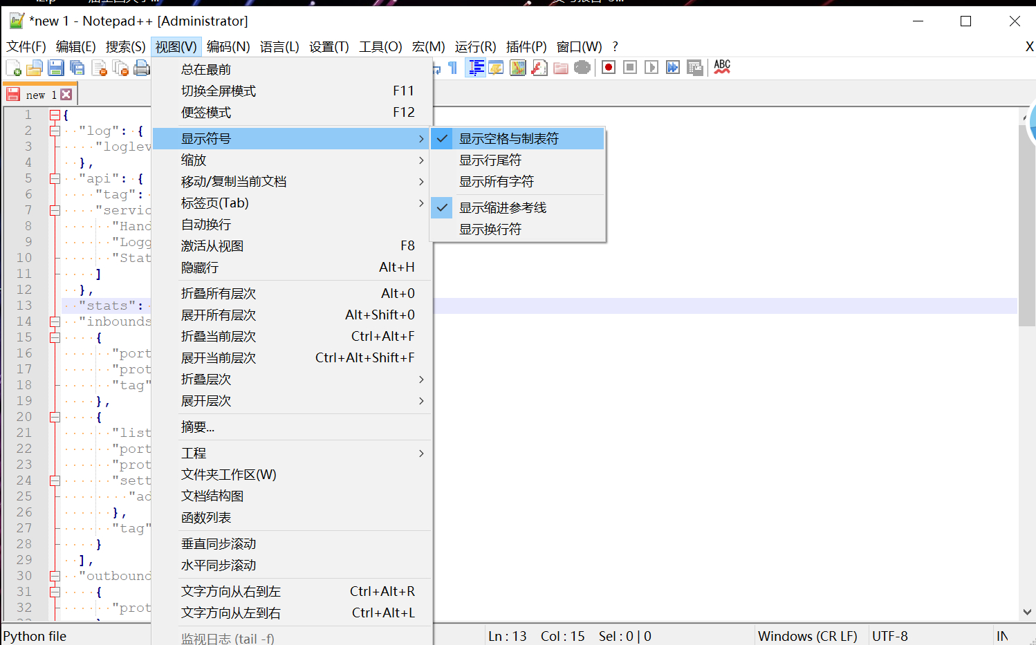Start macro recording with the red record icon
Screen dimensions: 1036x645
coord(609,68)
